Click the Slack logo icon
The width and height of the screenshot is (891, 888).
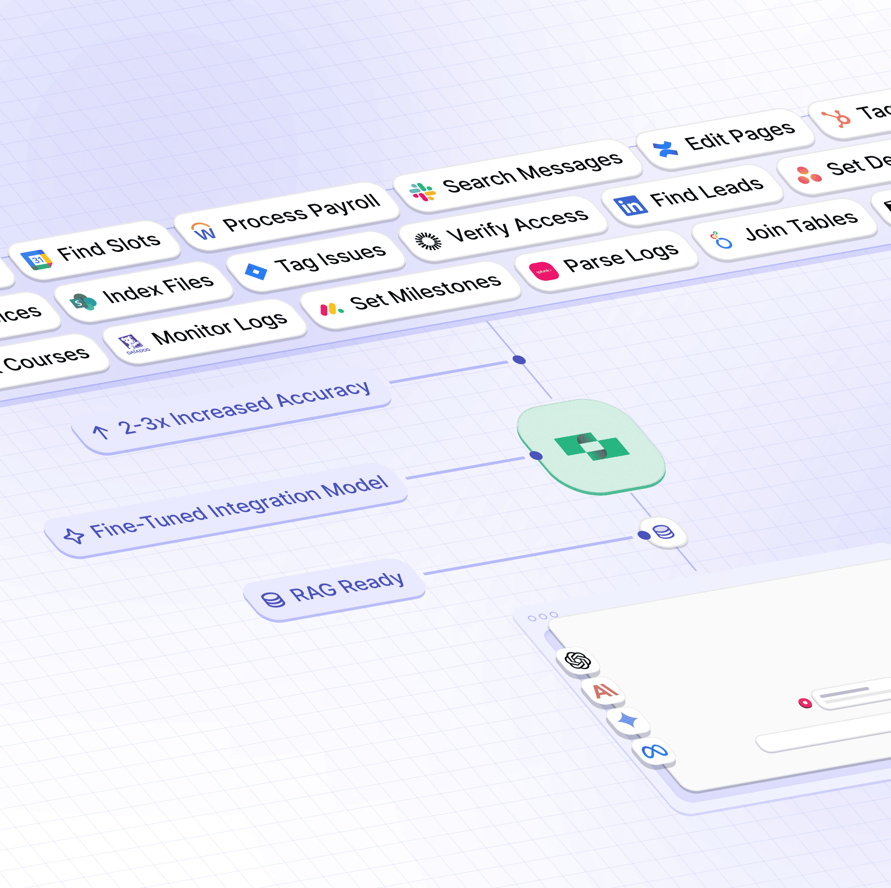tap(422, 192)
